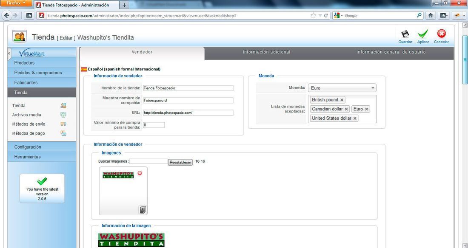The image size is (468, 248).
Task: Click the Buscar Imagenes search field
Action: pos(148,161)
